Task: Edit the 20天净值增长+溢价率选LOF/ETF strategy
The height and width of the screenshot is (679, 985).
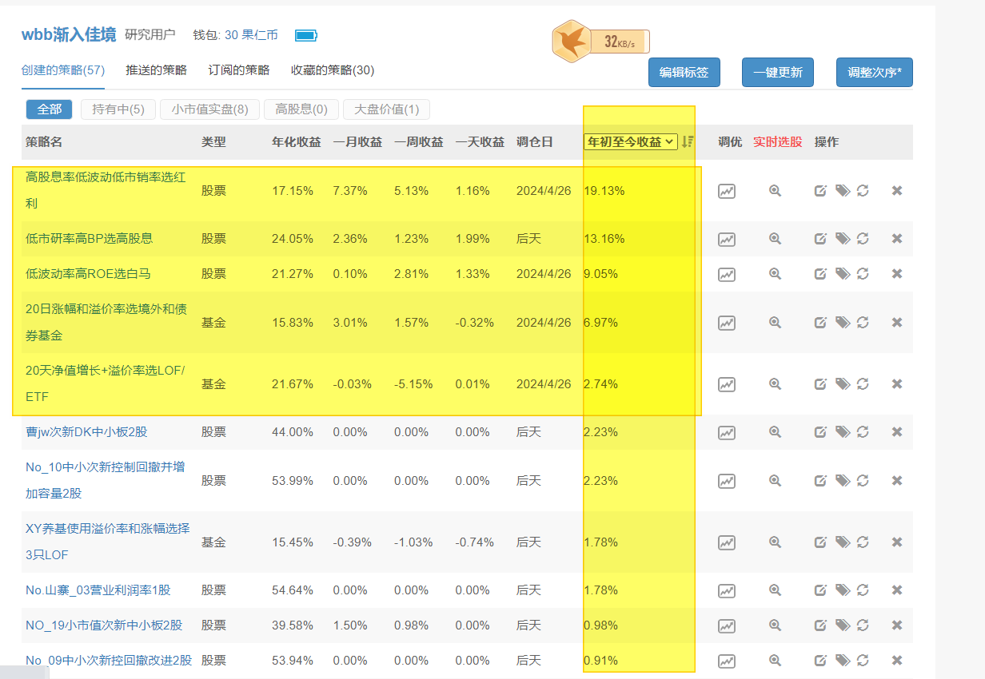Action: [820, 384]
